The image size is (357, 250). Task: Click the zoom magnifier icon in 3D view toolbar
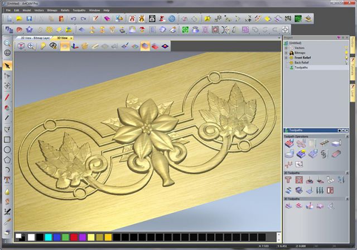[31, 46]
